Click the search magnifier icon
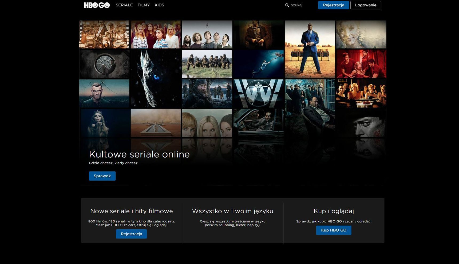The width and height of the screenshot is (459, 264). [287, 5]
